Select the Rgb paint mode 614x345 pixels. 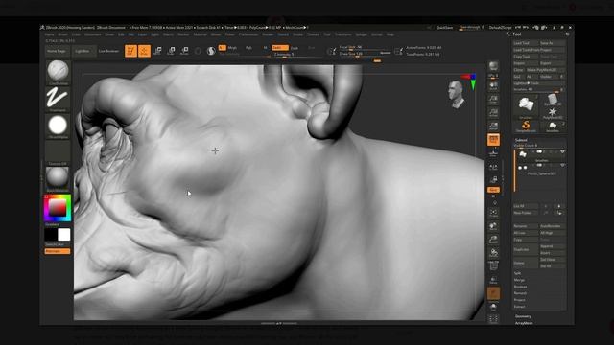click(x=248, y=48)
